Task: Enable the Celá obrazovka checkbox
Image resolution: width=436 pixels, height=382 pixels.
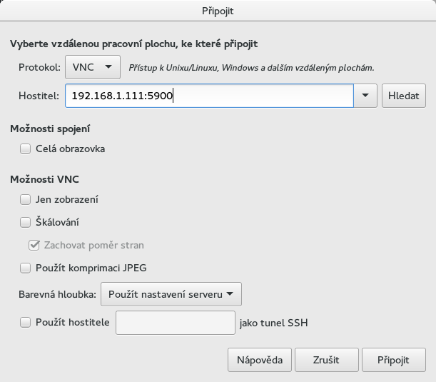Action: tap(26, 149)
